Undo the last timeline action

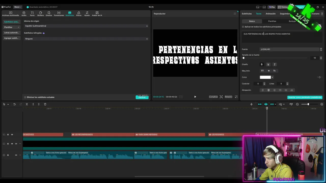[15, 104]
